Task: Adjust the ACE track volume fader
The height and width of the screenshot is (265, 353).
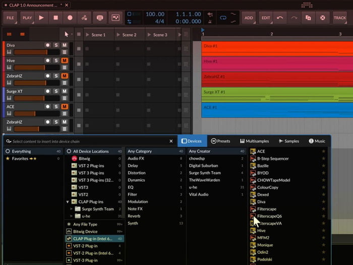Action: (x=37, y=114)
